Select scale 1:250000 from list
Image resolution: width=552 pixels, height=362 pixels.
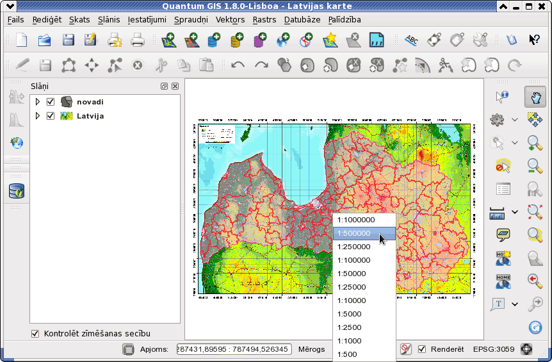[364, 247]
